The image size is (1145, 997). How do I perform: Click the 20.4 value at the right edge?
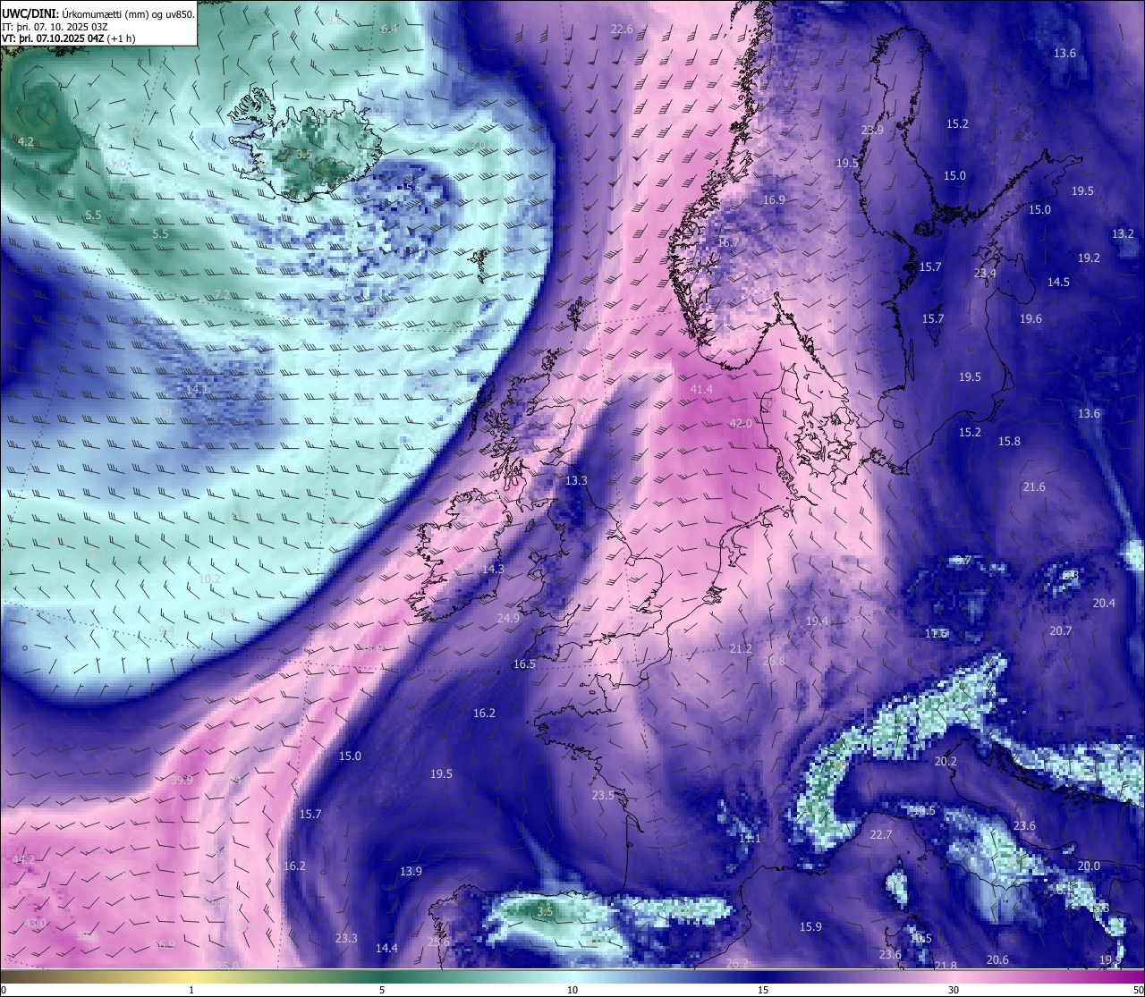[1104, 603]
